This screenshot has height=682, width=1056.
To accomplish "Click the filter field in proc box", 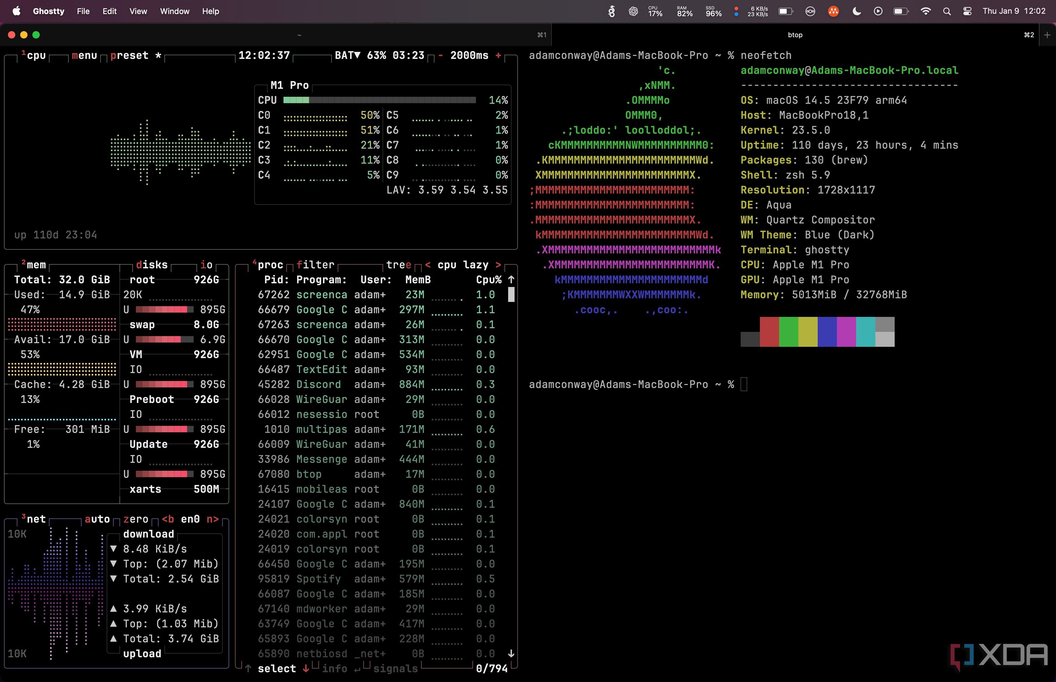I will click(x=316, y=265).
